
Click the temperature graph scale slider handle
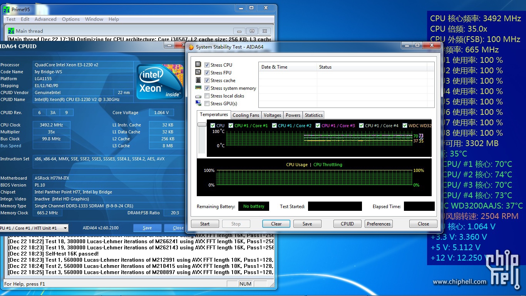pos(202,124)
